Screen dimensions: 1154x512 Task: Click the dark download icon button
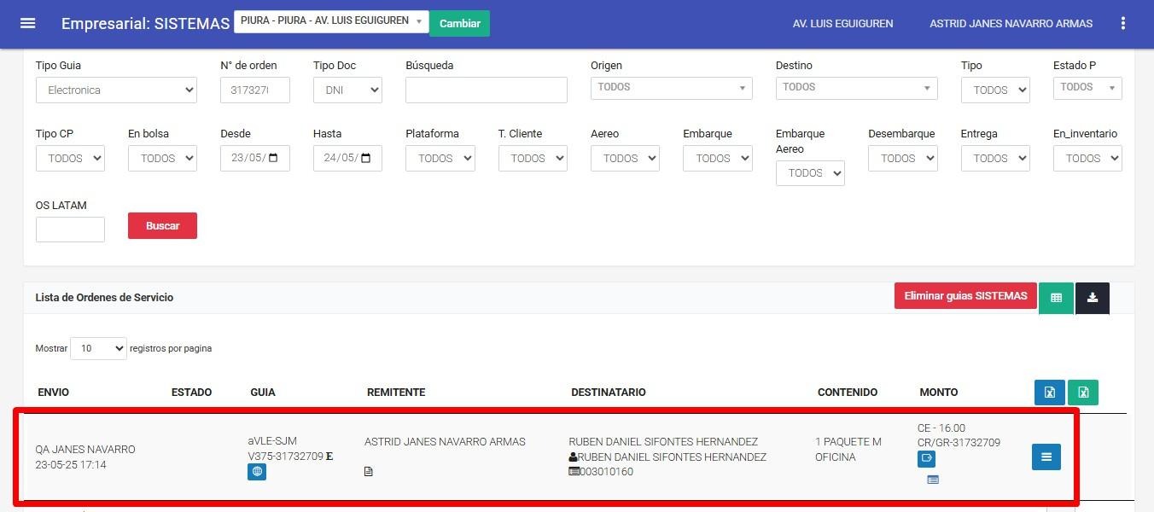tap(1092, 298)
